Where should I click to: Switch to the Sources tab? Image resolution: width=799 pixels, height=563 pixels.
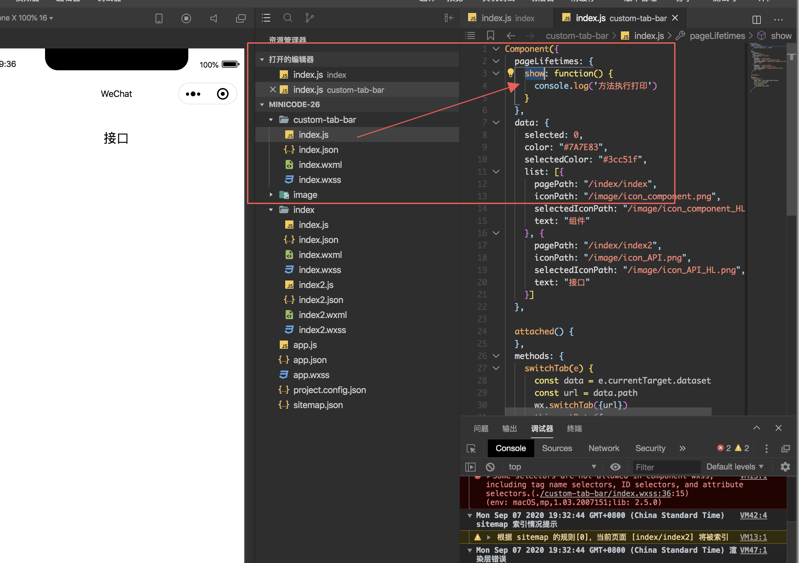556,448
